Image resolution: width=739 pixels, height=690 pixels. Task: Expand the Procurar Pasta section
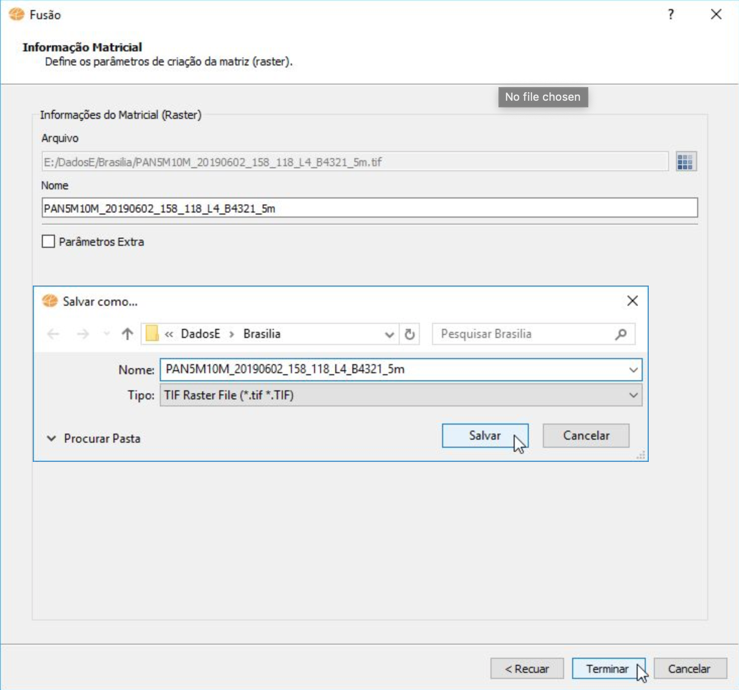[x=51, y=439]
